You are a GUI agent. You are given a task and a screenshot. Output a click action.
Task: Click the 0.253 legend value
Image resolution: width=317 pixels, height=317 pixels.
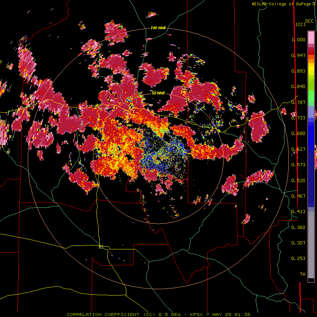[x=298, y=259]
